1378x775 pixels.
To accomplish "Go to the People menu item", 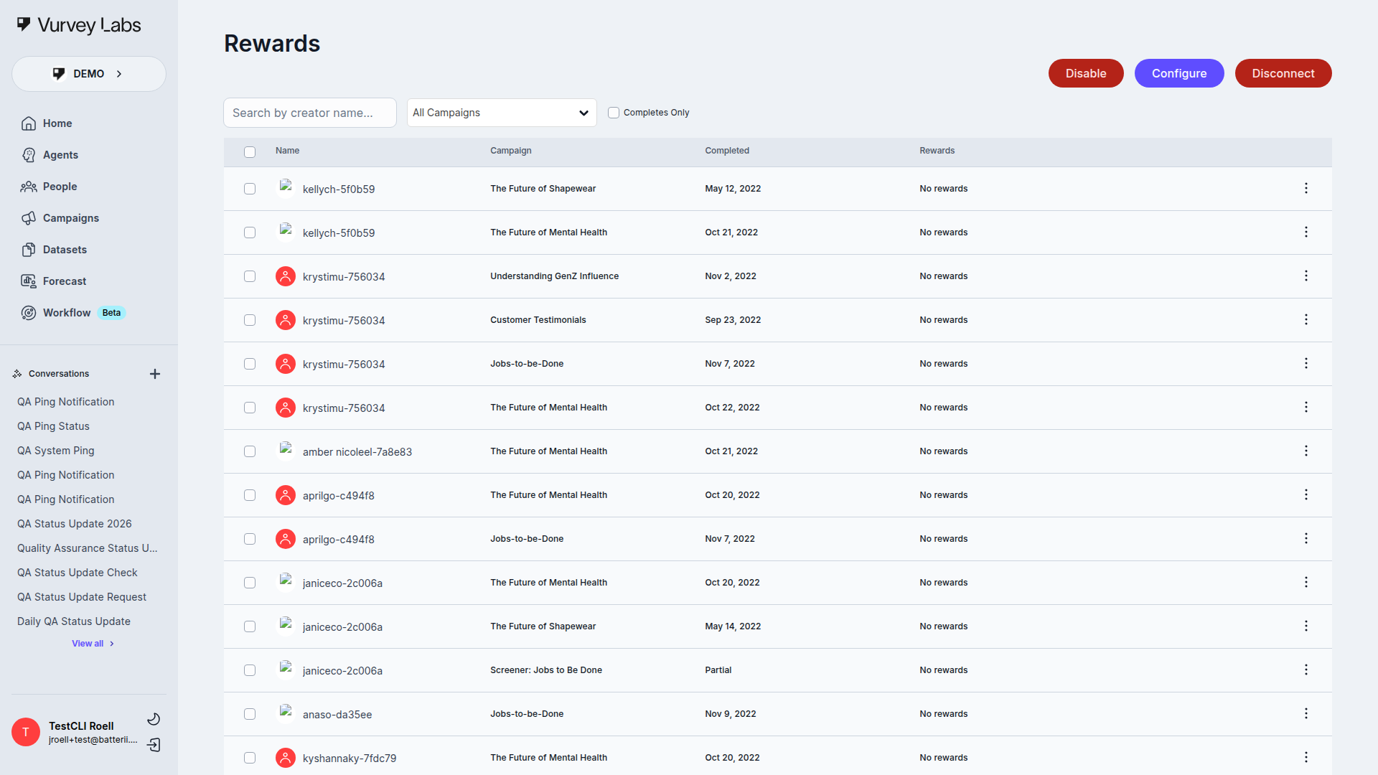I will point(60,187).
